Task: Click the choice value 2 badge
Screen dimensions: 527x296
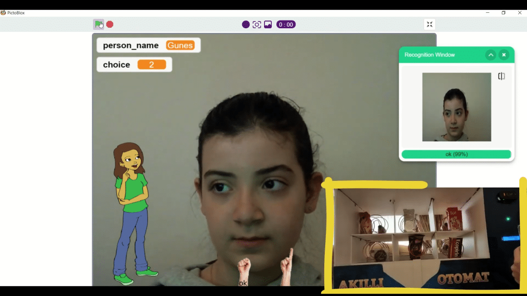Action: [152, 64]
